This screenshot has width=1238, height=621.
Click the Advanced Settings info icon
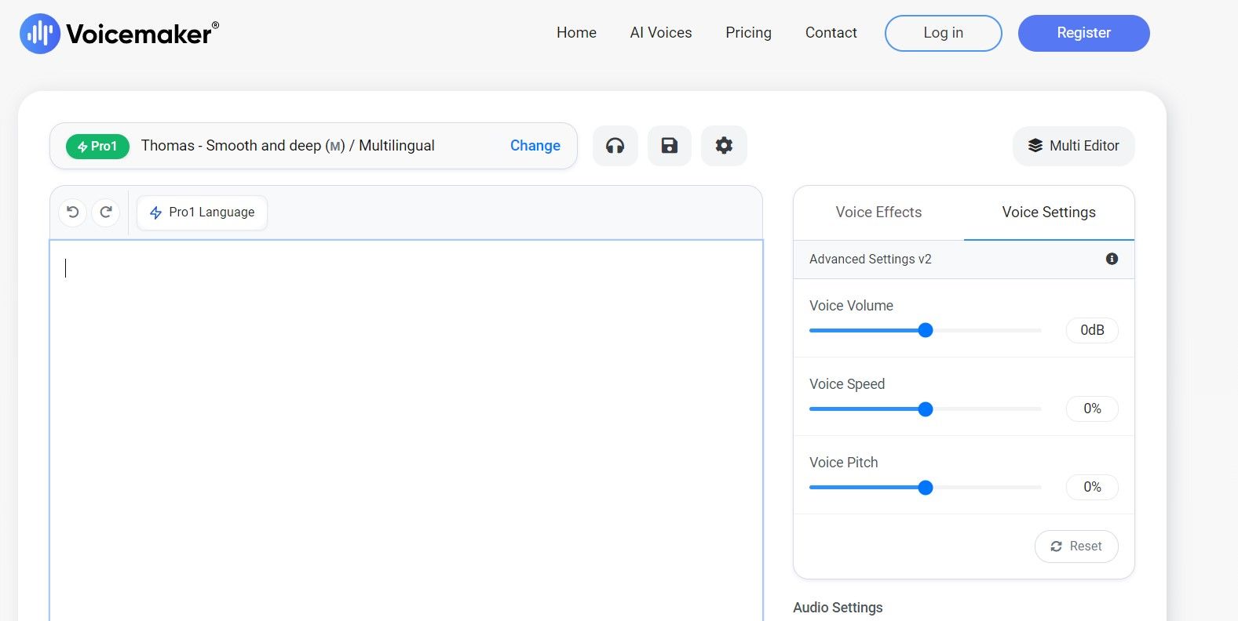coord(1112,259)
